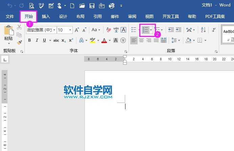Screen dimensions: 234x151
Task: Click the phonetic guide wén icon
Action: point(116,30)
